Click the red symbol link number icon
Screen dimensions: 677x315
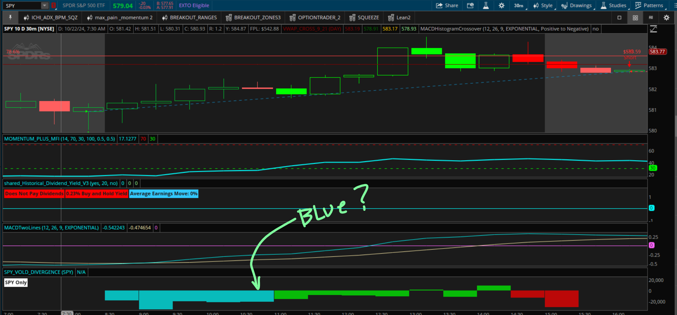[x=54, y=5]
